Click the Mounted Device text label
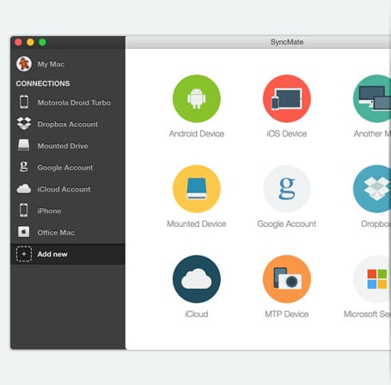The height and width of the screenshot is (385, 391). point(197,224)
